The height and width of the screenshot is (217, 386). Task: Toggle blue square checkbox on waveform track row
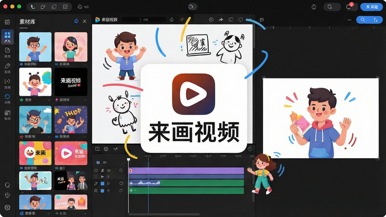coord(103,183)
